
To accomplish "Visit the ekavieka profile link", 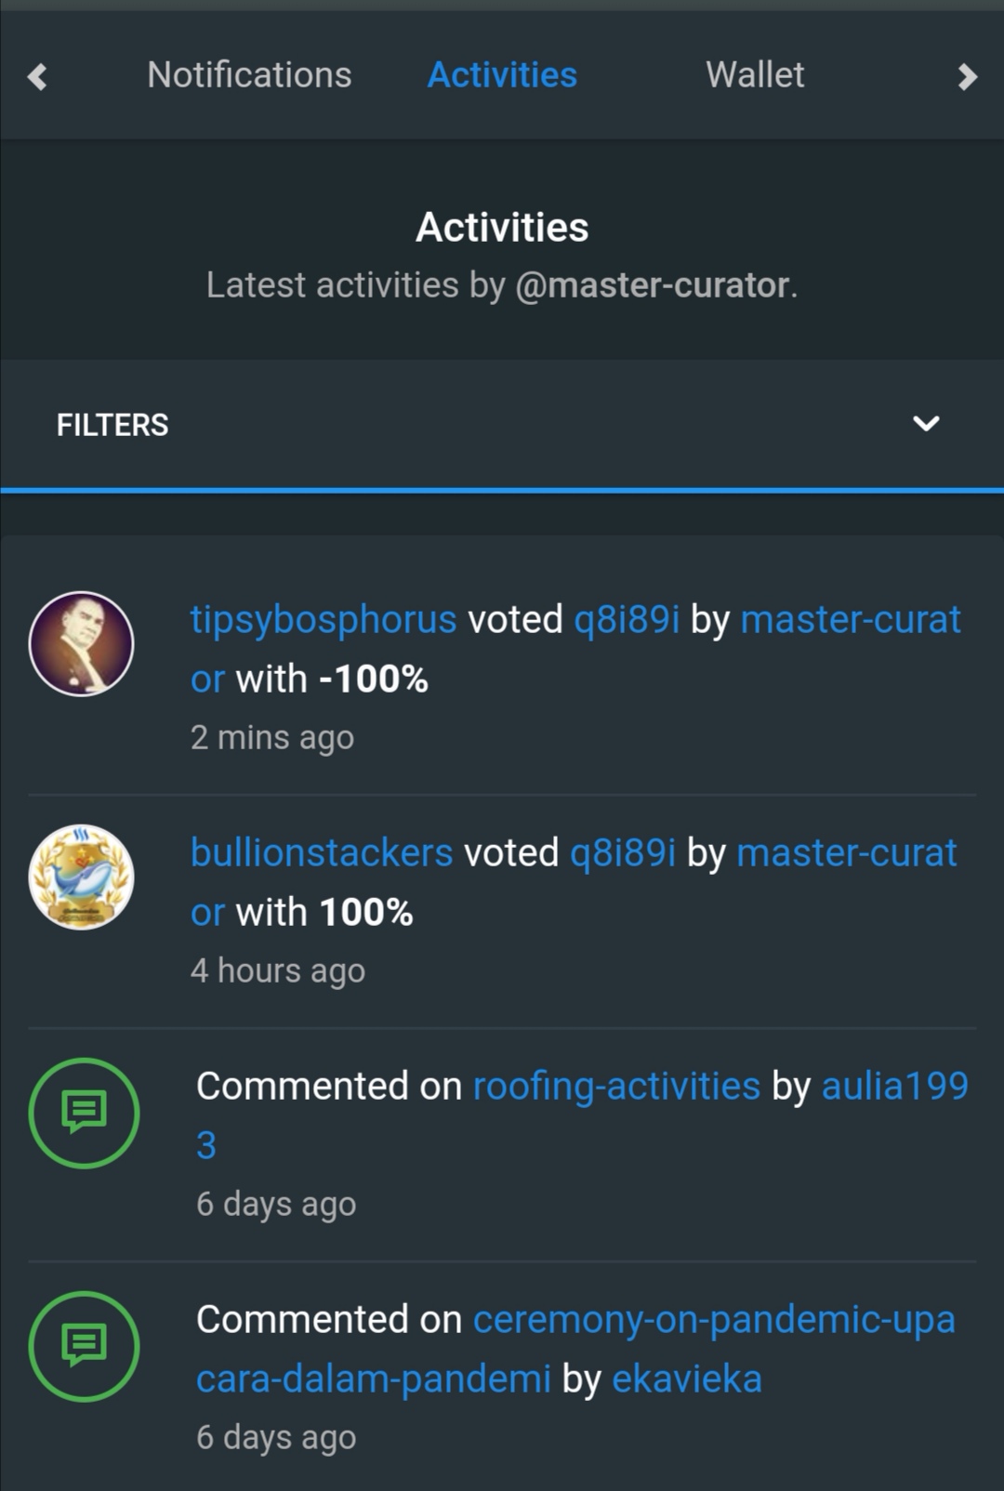I will (686, 1379).
